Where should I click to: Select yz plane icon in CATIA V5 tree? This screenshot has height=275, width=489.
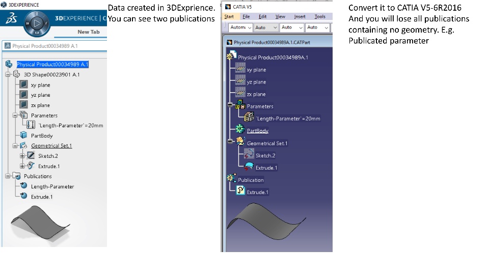[240, 80]
